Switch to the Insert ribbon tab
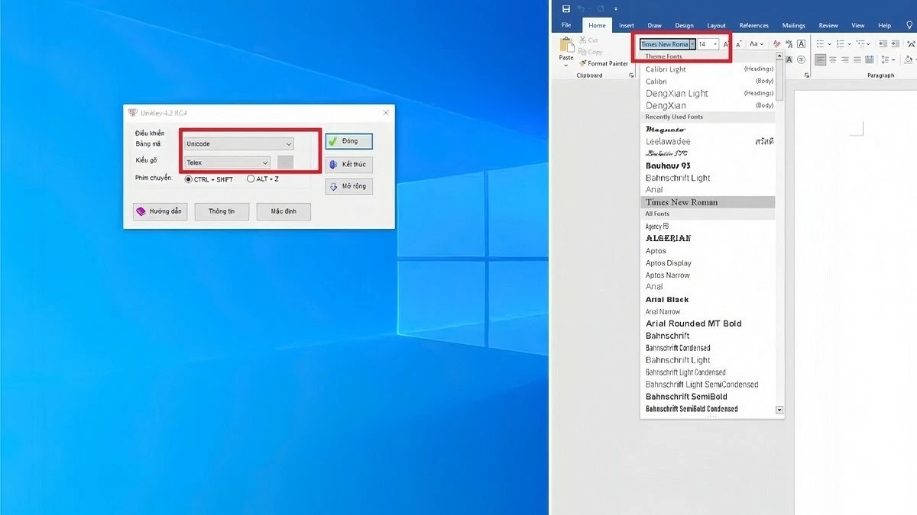Screen dimensions: 917x515 (627, 25)
